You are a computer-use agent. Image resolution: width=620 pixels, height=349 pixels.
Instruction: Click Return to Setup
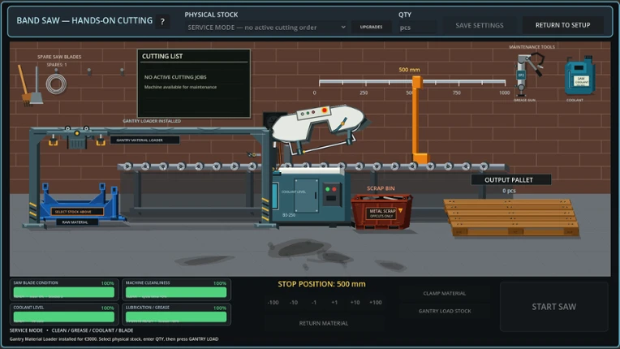coord(562,25)
